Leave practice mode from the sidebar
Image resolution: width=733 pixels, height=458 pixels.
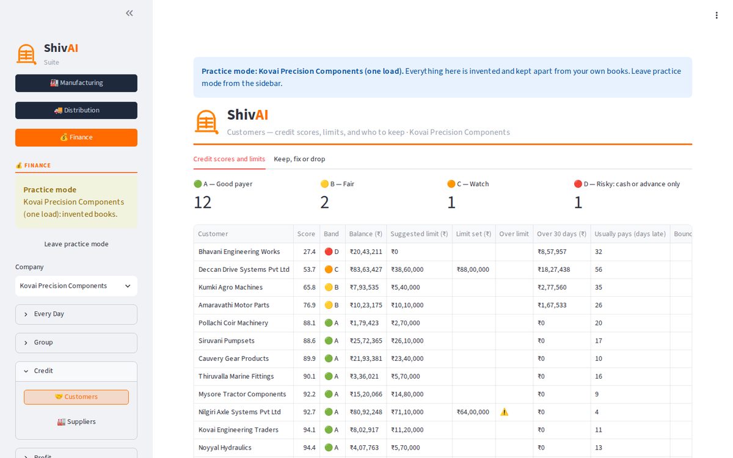pos(76,244)
